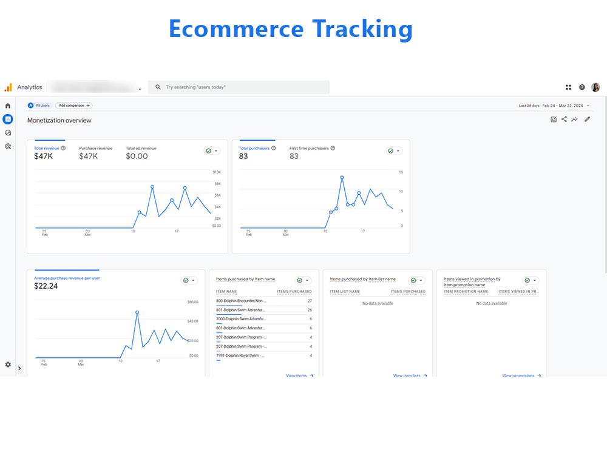Click Items purchased by Item list name title
607x455 pixels.
pyautogui.click(x=363, y=279)
